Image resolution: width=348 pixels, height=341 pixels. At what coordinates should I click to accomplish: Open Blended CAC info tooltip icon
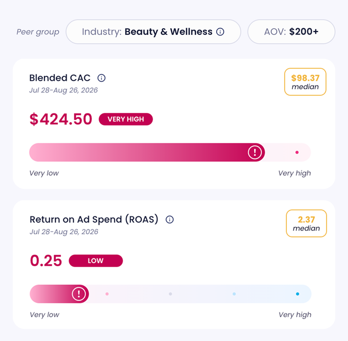(101, 78)
